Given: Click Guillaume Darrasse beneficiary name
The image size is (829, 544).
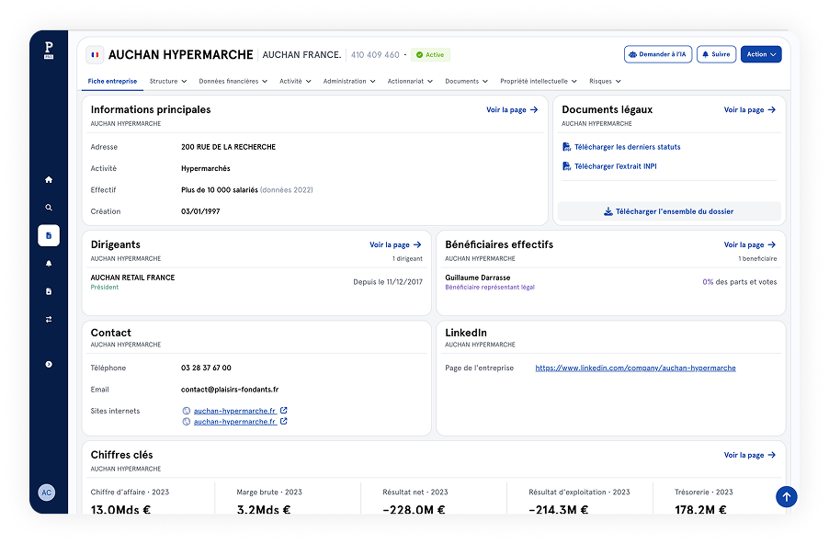Looking at the screenshot, I should click(477, 278).
